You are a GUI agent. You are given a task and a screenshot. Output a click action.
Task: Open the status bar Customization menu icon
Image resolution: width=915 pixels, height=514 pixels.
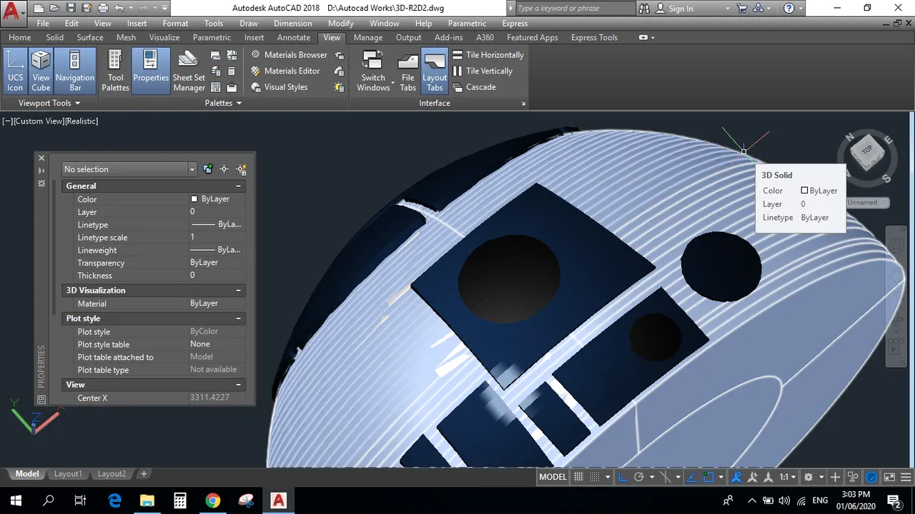(906, 477)
